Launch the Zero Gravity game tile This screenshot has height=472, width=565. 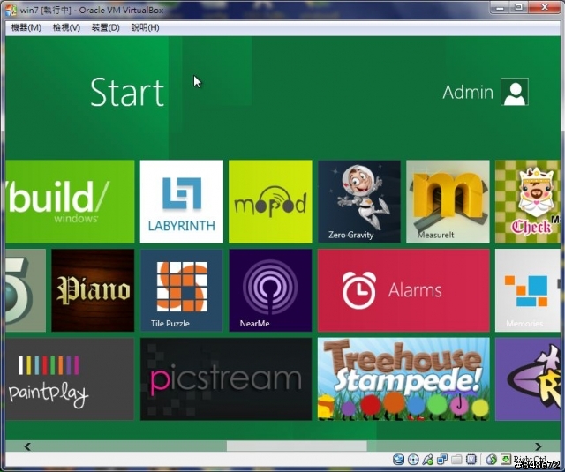pyautogui.click(x=359, y=202)
